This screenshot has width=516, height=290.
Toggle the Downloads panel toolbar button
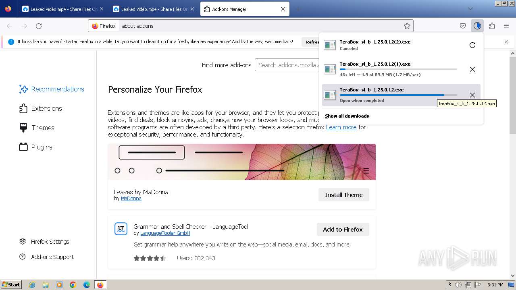pyautogui.click(x=477, y=26)
